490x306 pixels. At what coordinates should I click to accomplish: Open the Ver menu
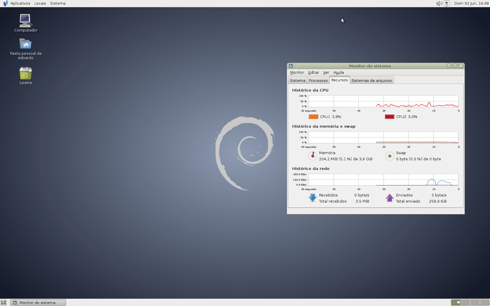(x=326, y=73)
